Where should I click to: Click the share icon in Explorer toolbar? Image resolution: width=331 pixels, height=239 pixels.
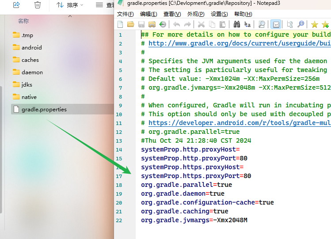tap(16, 5)
